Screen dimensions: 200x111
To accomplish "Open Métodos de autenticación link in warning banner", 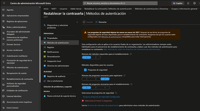I will click(111, 37).
